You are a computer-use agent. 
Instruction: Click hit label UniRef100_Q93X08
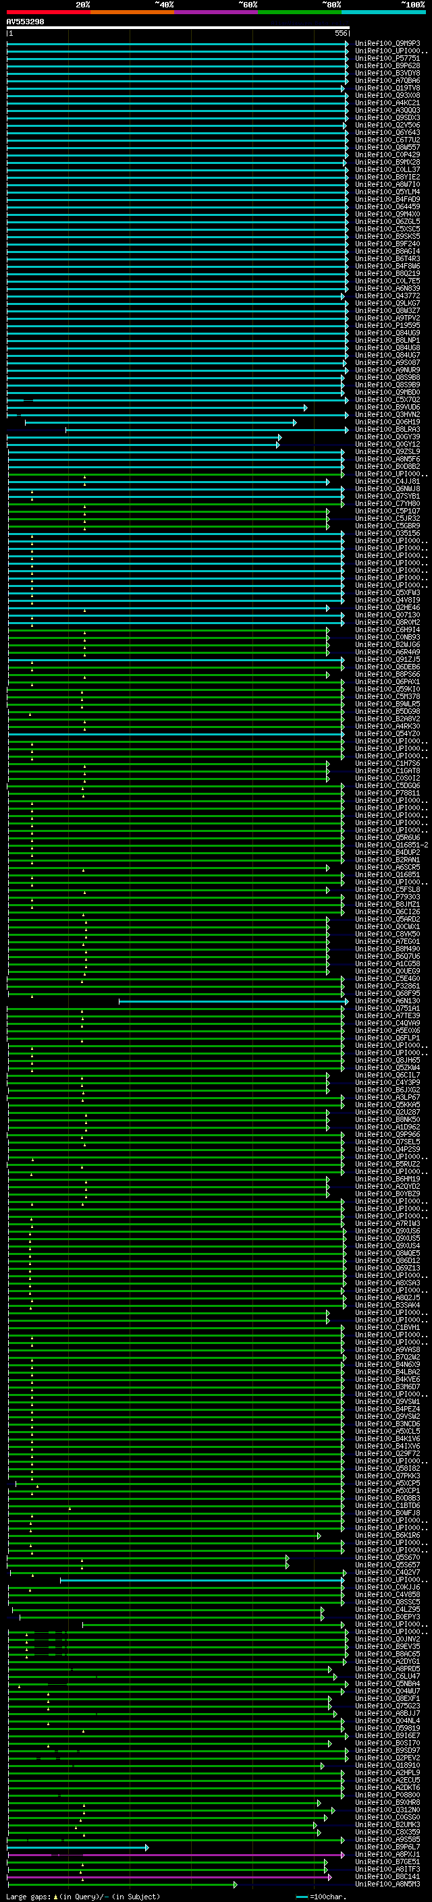pos(387,95)
